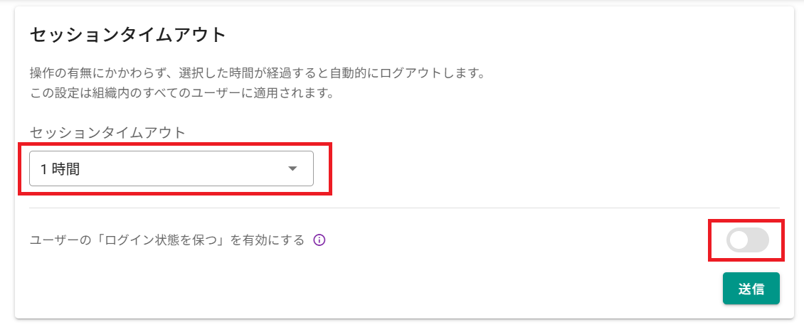This screenshot has height=332, width=804.
Task: Open the セッションタイムアウト dropdown showing 1時間
Action: (171, 168)
